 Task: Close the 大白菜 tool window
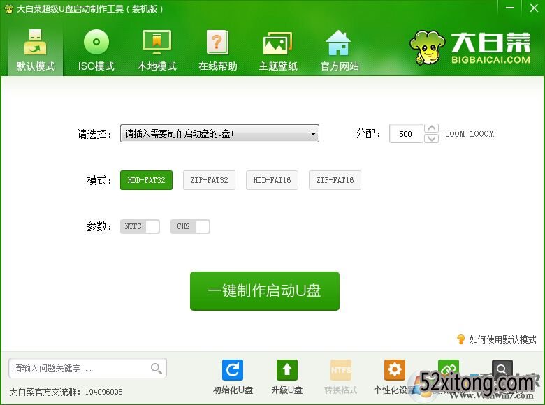[534, 8]
